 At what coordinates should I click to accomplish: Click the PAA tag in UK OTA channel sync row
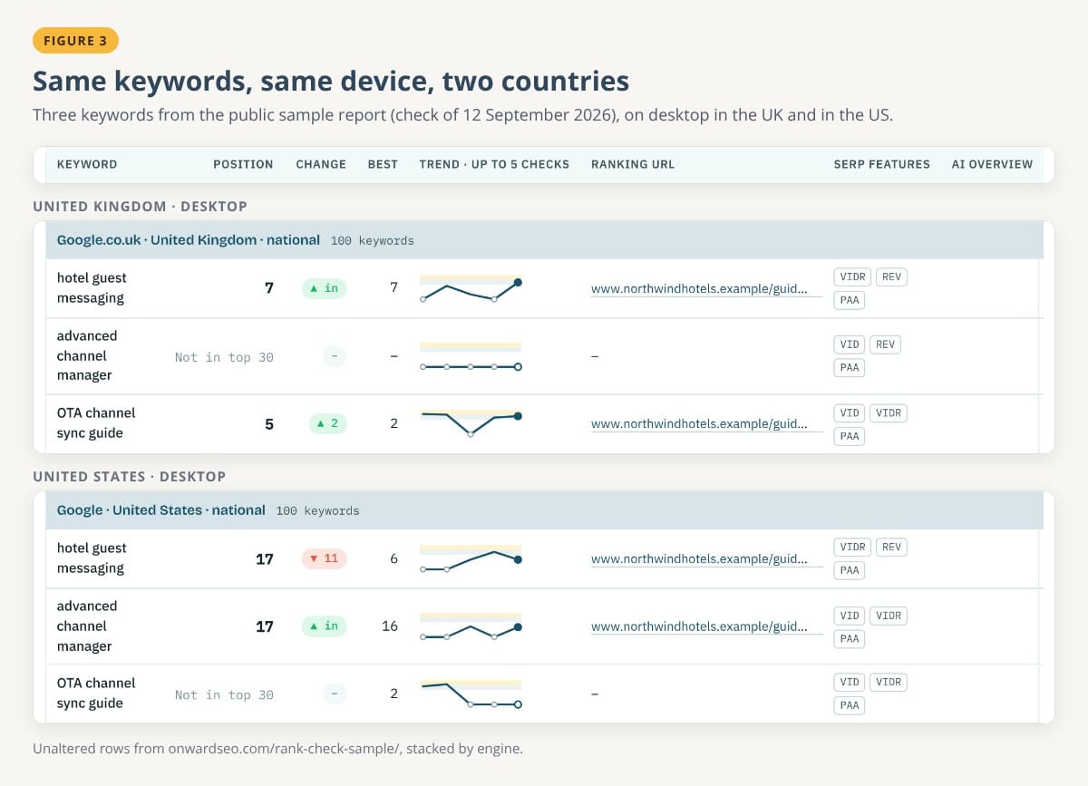coord(850,436)
